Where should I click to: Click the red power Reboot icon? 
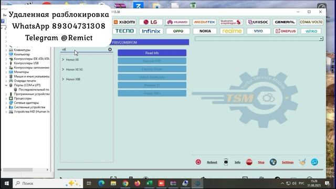[x=198, y=162]
